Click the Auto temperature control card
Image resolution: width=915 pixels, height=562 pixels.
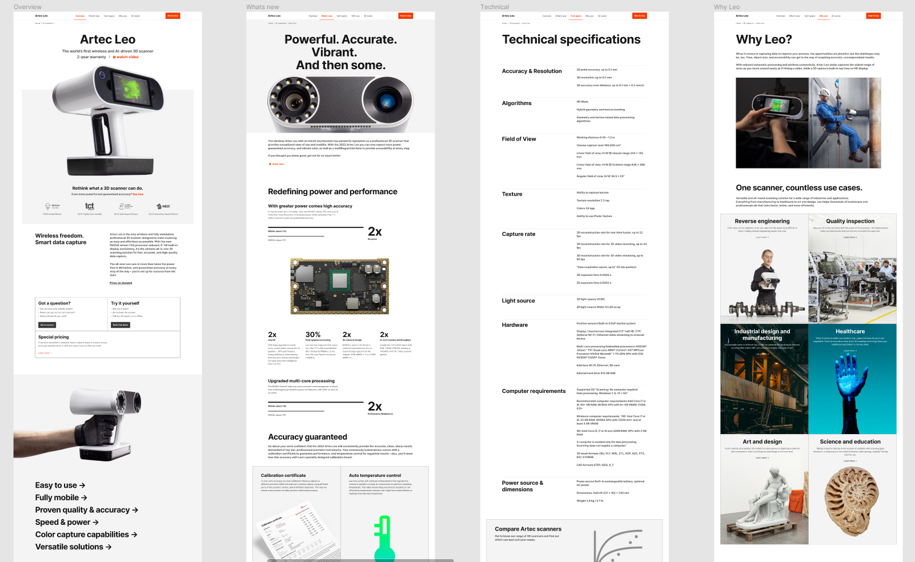(x=385, y=513)
